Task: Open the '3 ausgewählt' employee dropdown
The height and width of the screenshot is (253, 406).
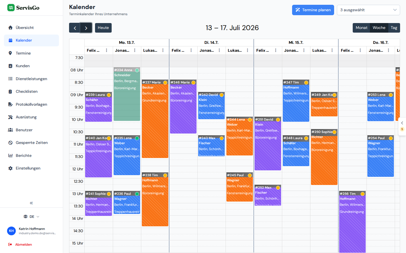Action: pos(369,10)
